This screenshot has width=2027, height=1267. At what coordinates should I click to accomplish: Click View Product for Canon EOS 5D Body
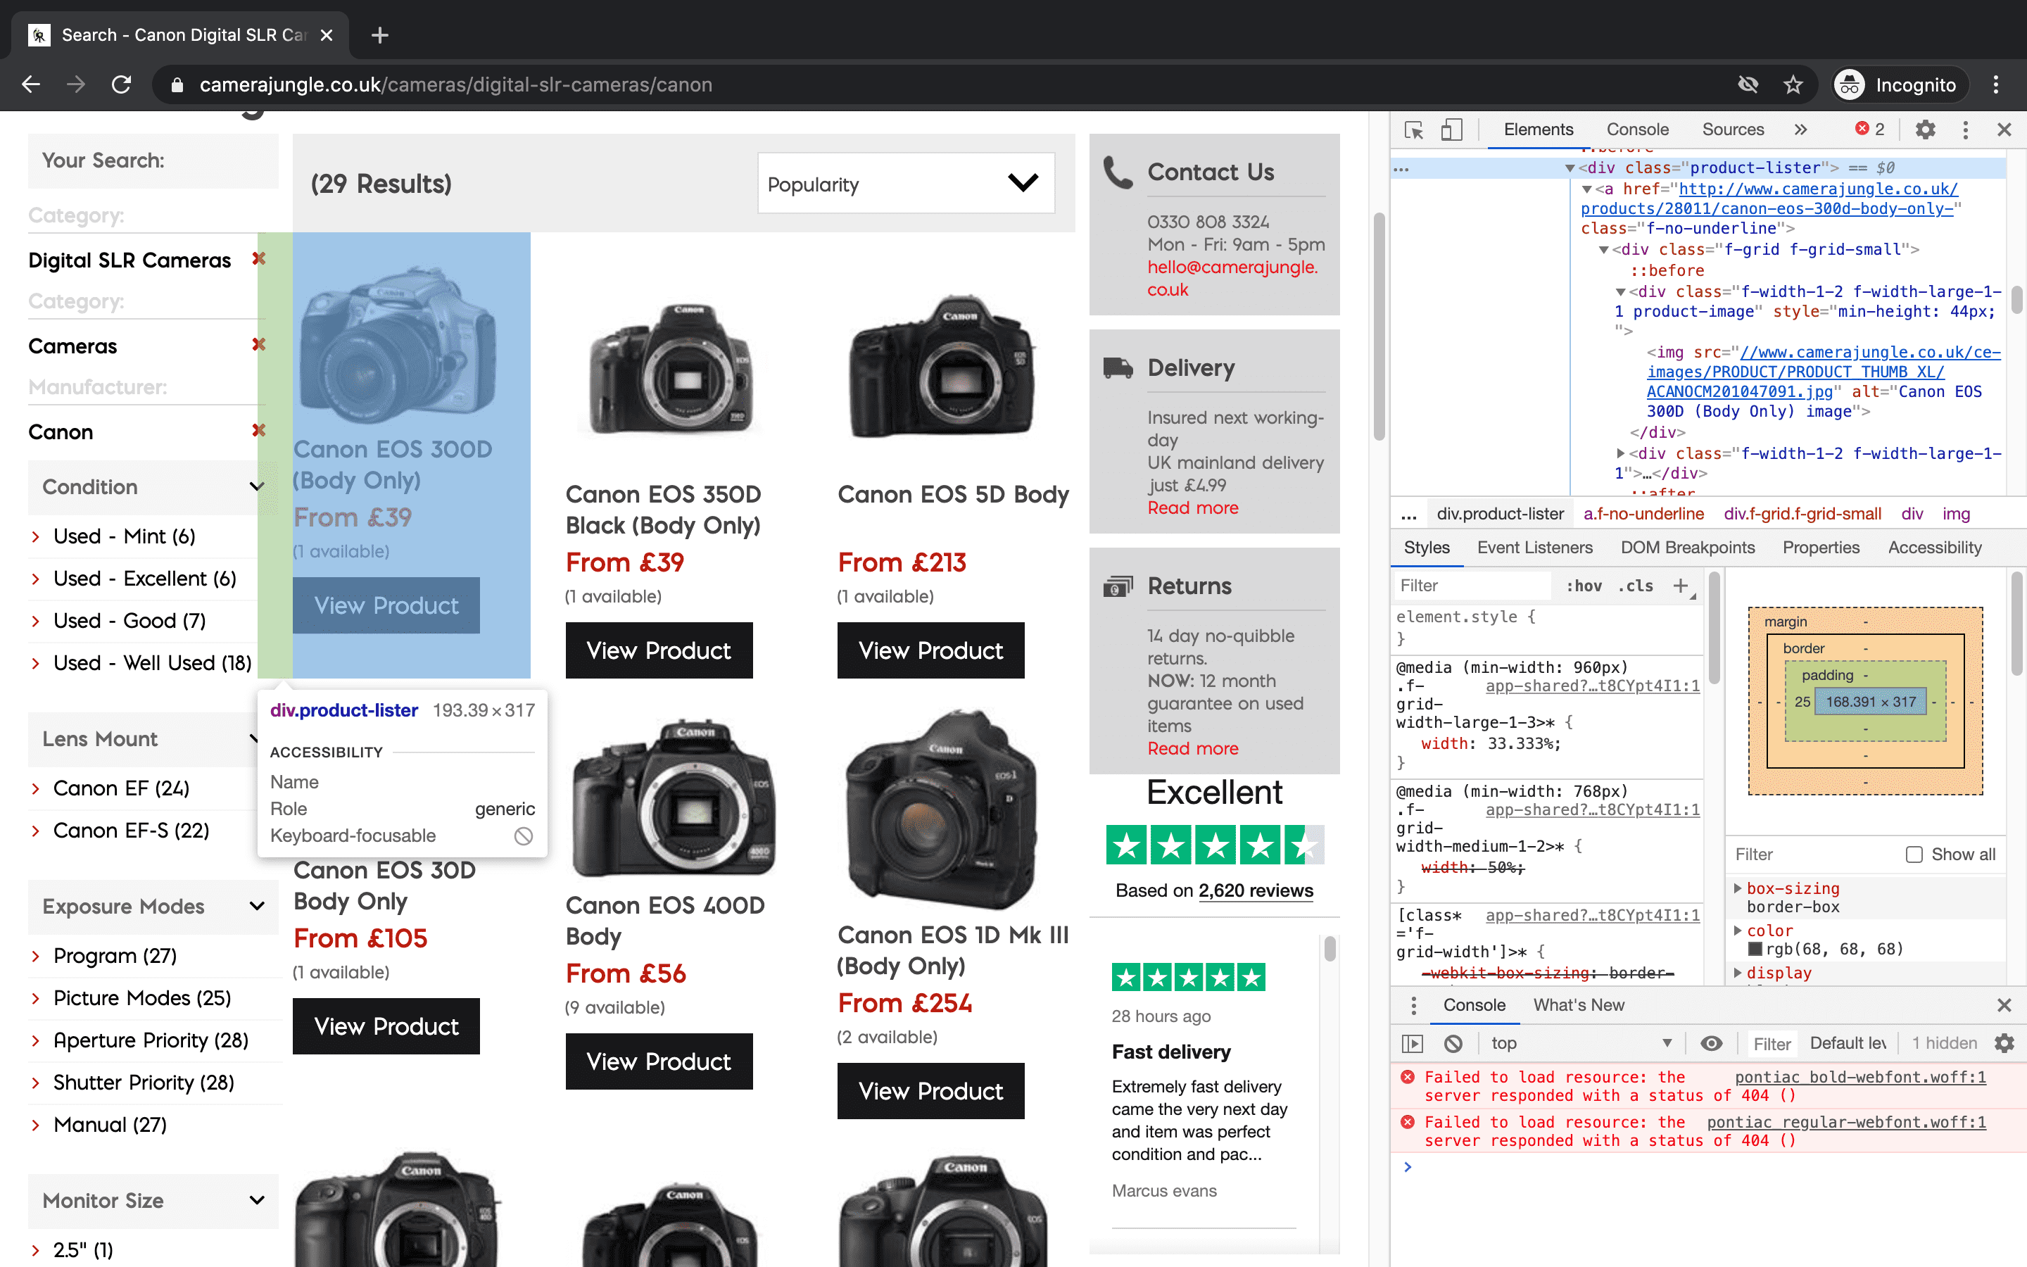(930, 650)
